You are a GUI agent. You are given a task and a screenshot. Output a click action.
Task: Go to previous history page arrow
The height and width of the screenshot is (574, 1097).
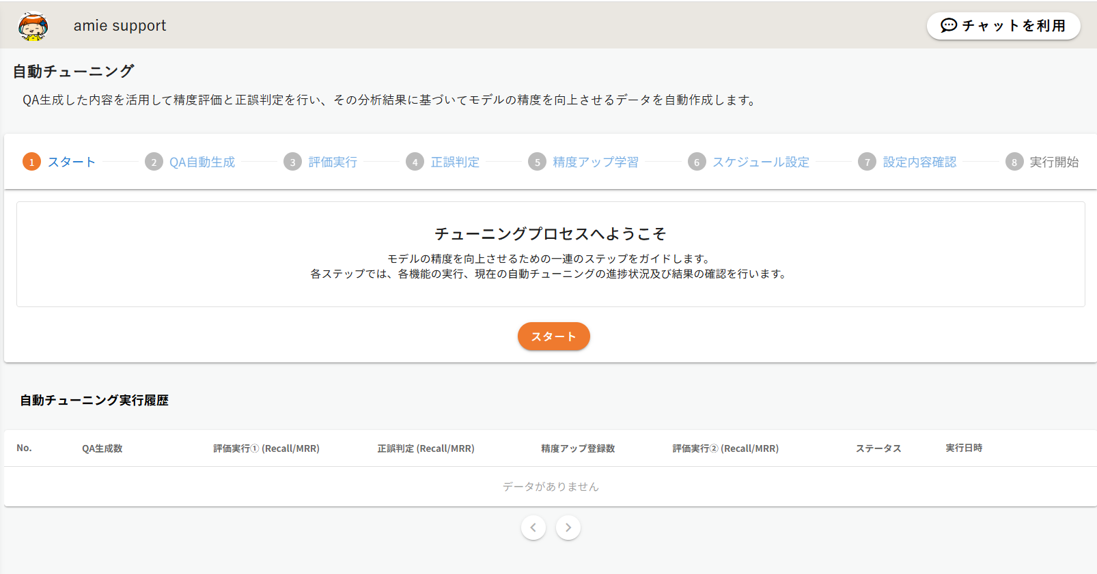[533, 528]
